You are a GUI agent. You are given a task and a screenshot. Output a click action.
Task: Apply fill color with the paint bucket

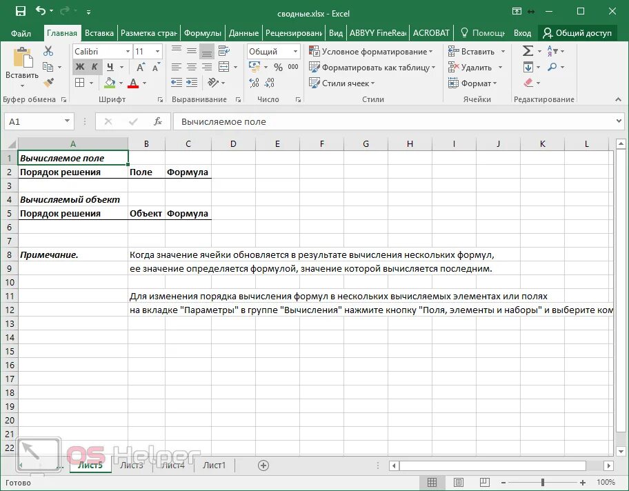[110, 83]
